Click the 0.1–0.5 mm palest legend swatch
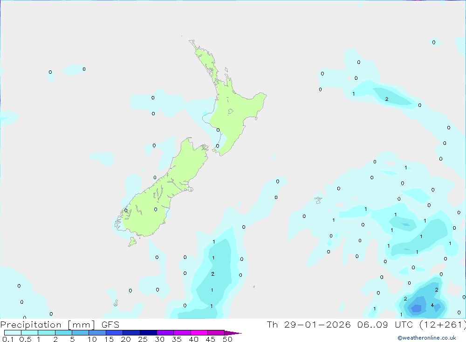 (13, 333)
